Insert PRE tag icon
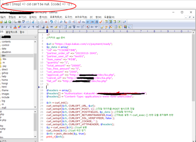196x142 pixels. (x=78, y=27)
